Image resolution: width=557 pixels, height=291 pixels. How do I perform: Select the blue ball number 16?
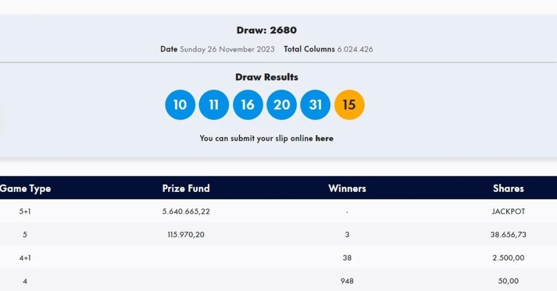pos(247,105)
